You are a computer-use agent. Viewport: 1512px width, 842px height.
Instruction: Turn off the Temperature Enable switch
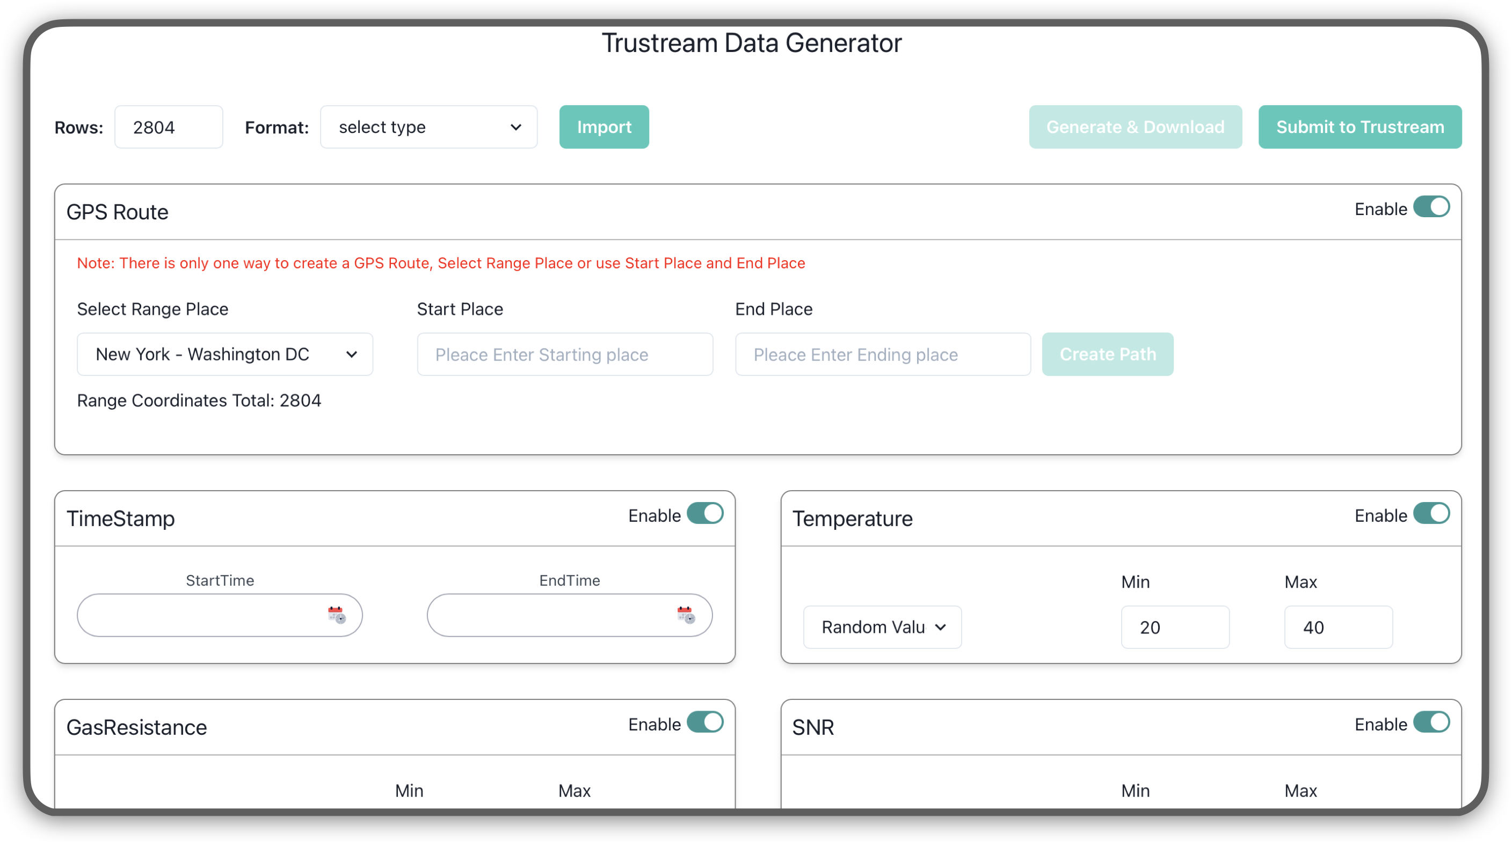(x=1431, y=514)
